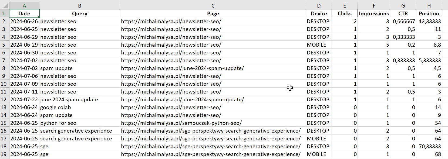Click the Date header cell
The image size is (448, 159).
pyautogui.click(x=24, y=13)
